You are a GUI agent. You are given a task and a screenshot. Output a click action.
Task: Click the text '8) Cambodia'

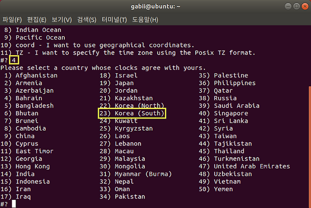tap(25, 128)
